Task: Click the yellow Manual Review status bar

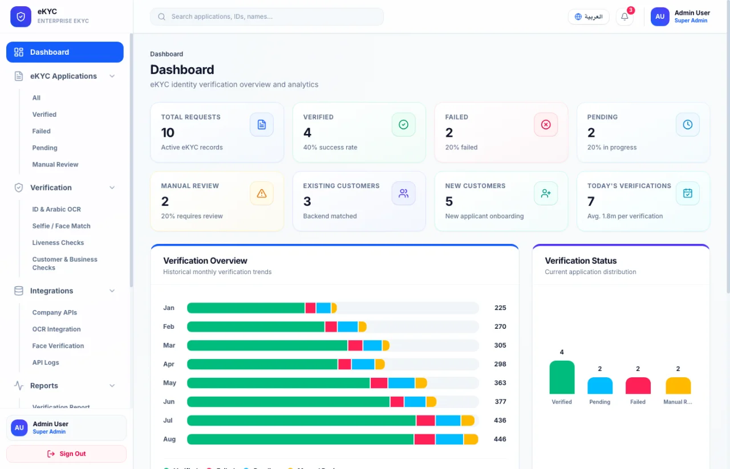Action: (678, 386)
